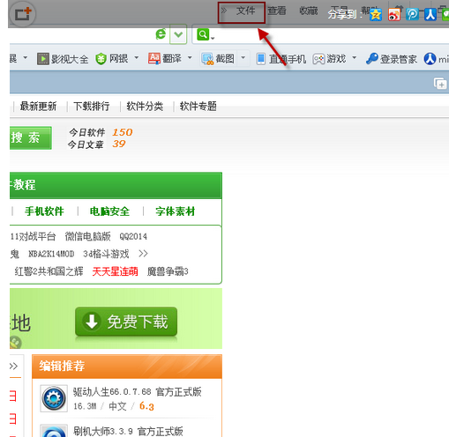Click the 免费下载 download button
Screen dimensions: 449x437
click(x=126, y=322)
